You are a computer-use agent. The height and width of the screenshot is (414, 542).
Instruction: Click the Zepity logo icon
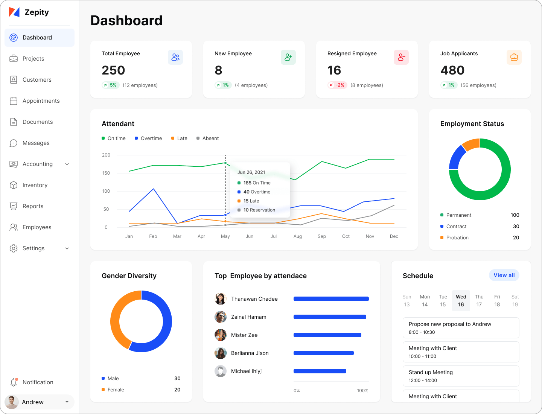pyautogui.click(x=14, y=12)
